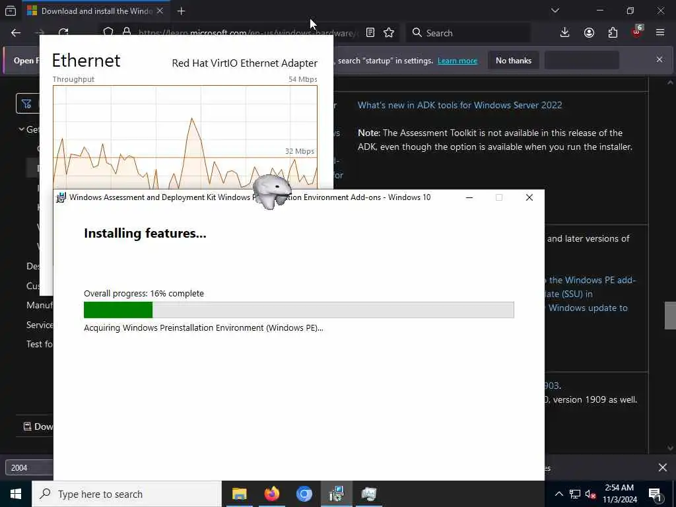The width and height of the screenshot is (676, 507).
Task: Select the ADK installer taskbar icon
Action: point(336,494)
